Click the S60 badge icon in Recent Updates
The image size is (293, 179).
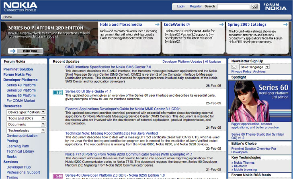coord(57,92)
